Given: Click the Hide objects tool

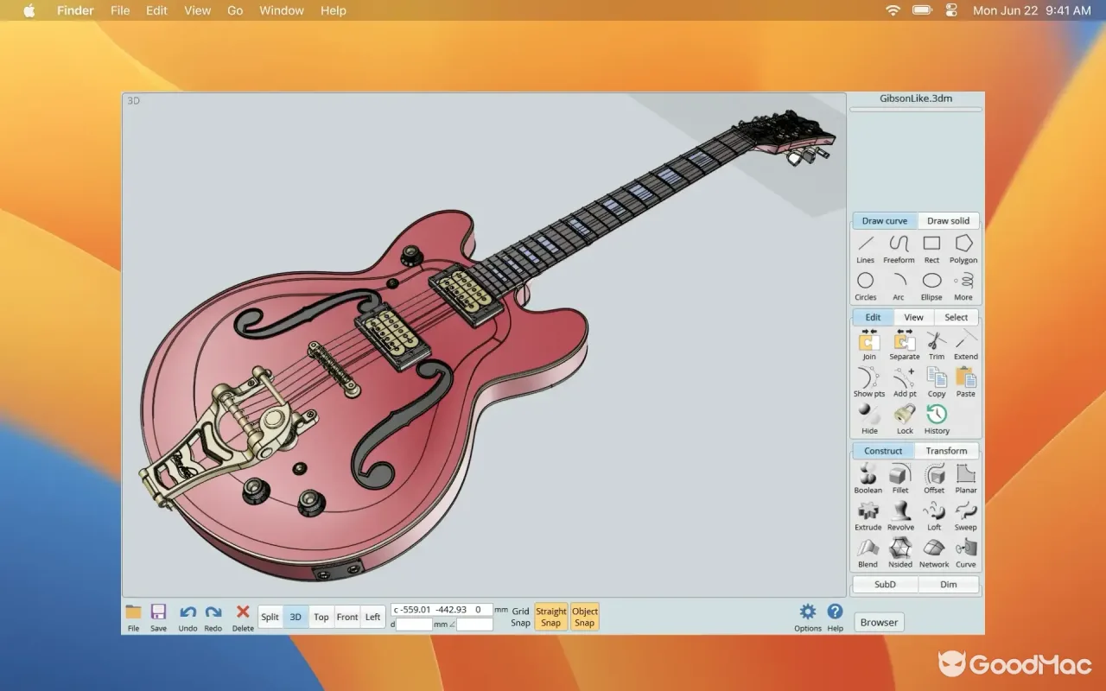Looking at the screenshot, I should [869, 419].
